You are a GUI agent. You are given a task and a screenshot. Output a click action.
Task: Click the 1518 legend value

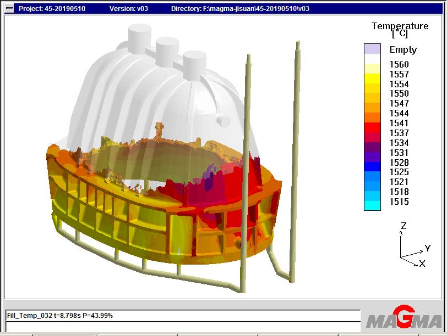point(399,192)
